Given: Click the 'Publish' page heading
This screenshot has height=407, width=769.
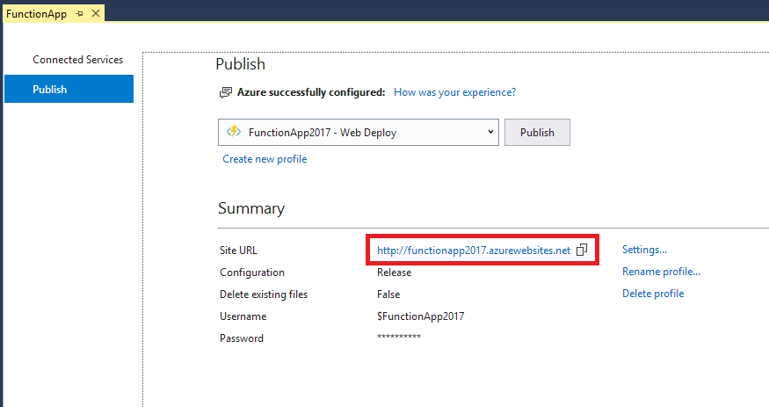Looking at the screenshot, I should tap(240, 64).
